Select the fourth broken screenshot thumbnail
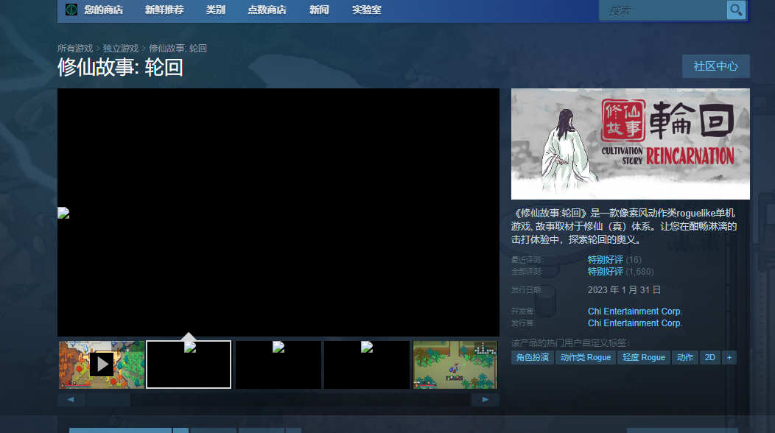Screen dimensions: 775x433 tap(367, 365)
